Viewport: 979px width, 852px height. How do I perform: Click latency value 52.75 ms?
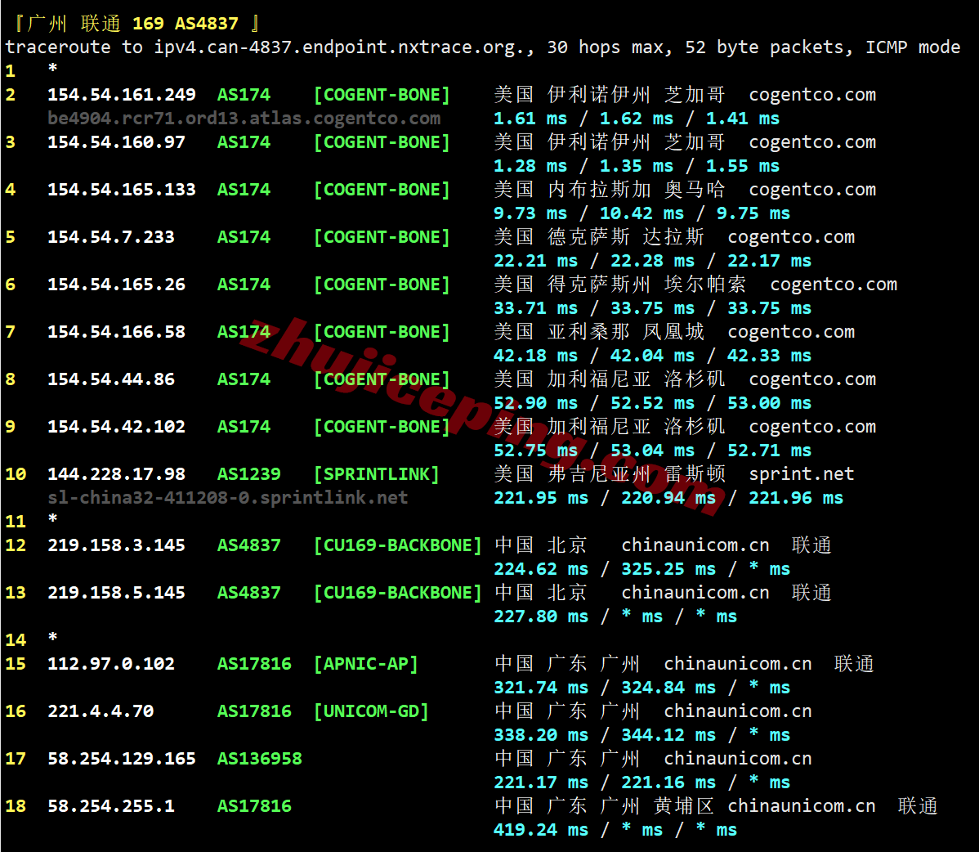tap(536, 451)
